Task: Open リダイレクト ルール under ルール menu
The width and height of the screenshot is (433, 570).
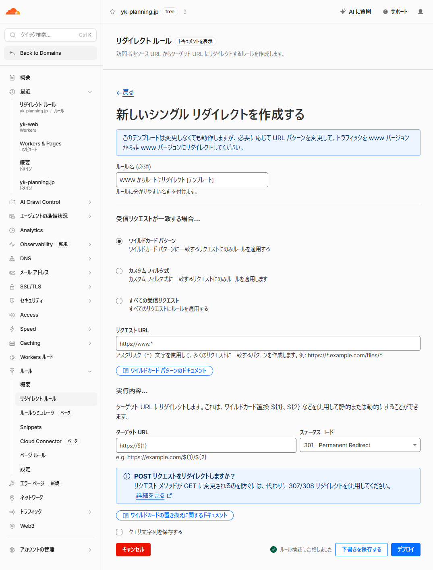Action: [x=56, y=399]
